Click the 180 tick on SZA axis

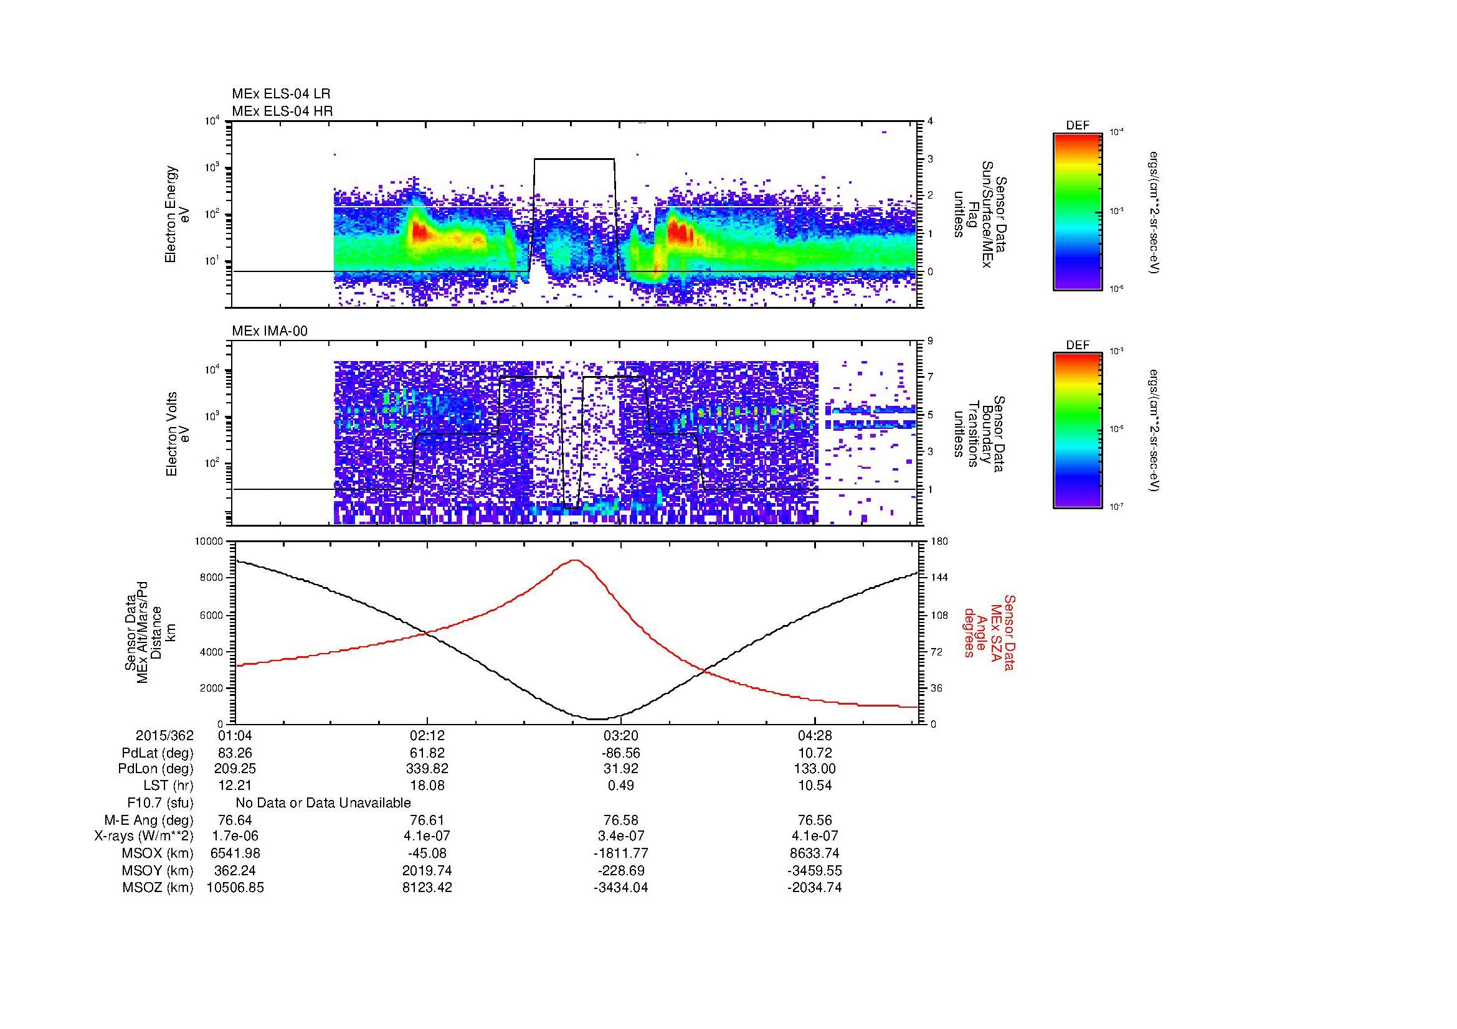(x=940, y=542)
